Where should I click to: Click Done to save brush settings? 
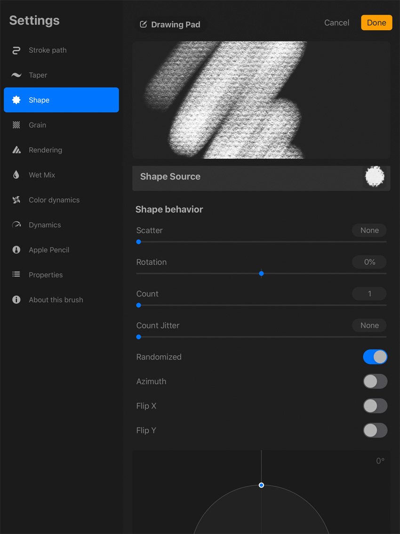click(376, 23)
